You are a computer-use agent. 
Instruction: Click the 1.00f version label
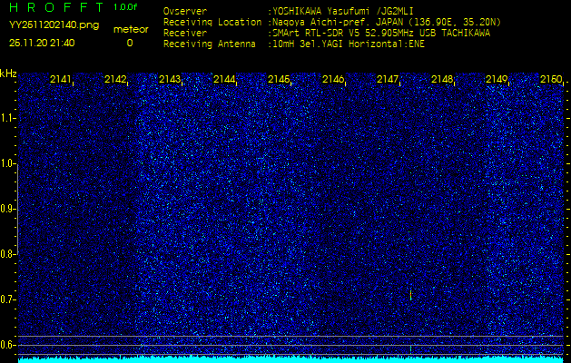125,7
